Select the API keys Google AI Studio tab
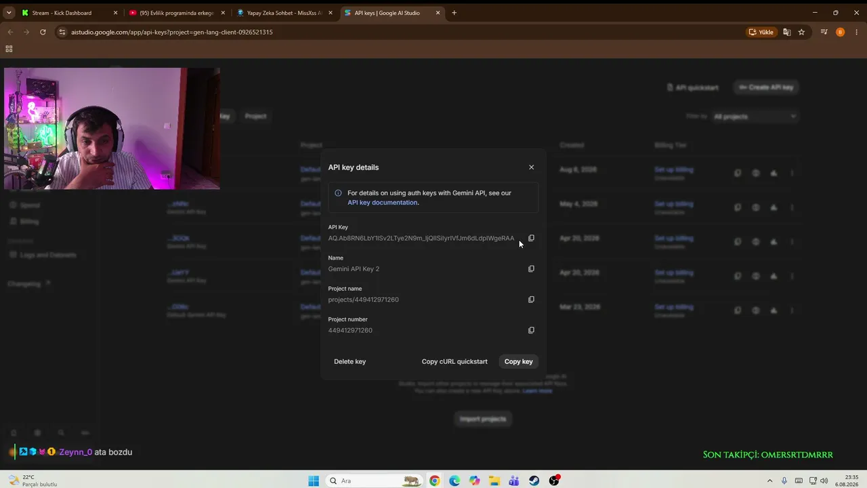The height and width of the screenshot is (488, 867). point(392,13)
